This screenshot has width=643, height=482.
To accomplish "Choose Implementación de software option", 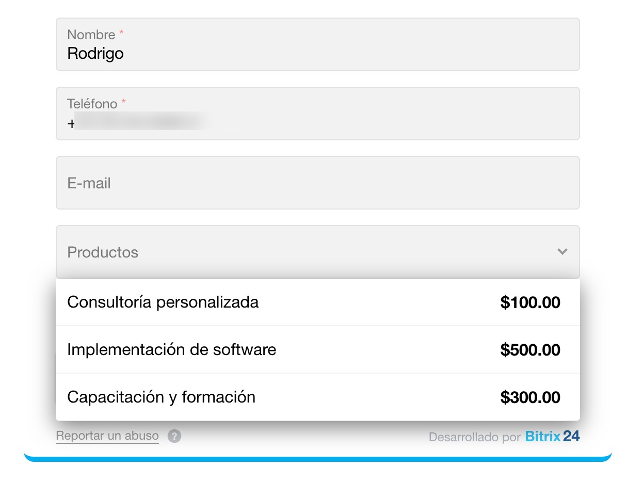I will [172, 349].
